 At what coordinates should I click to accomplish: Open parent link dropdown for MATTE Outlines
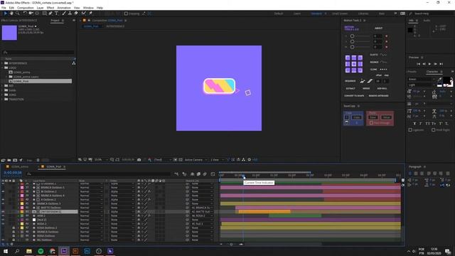(202, 208)
